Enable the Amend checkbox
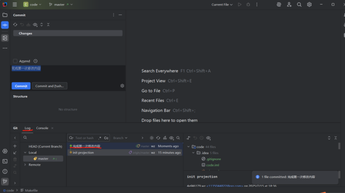The height and width of the screenshot is (193, 345). pyautogui.click(x=15, y=61)
